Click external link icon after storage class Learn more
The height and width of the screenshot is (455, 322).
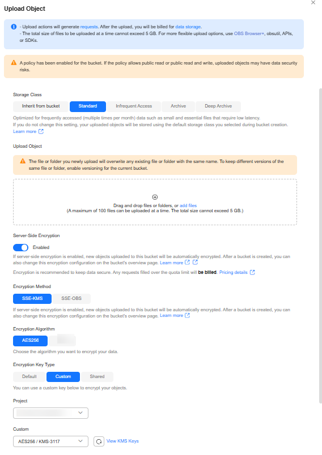[41, 131]
